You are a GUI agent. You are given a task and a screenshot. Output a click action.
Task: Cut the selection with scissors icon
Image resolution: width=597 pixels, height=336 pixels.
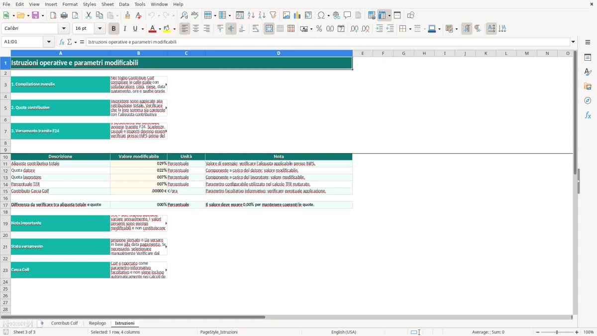89,15
